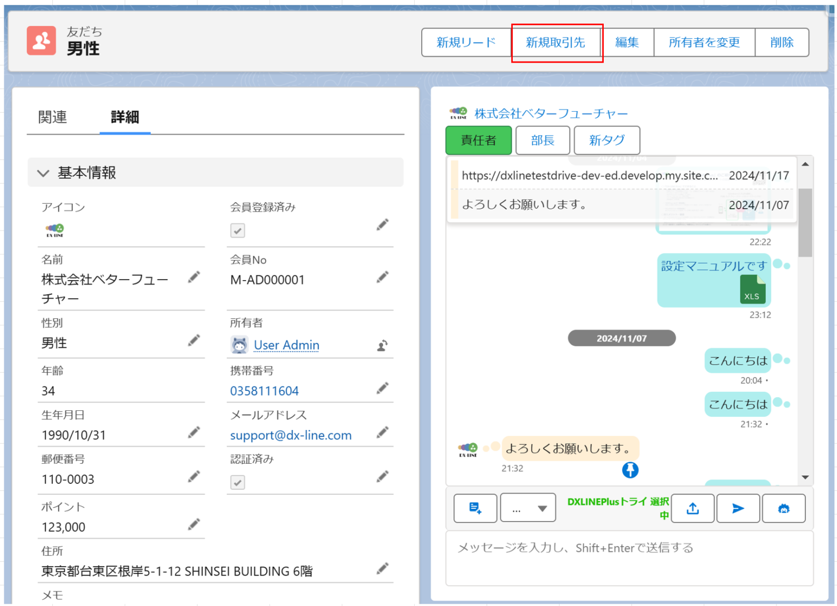Screen dimensions: 837x606
Task: Open the User Admin owner link
Action: click(286, 345)
